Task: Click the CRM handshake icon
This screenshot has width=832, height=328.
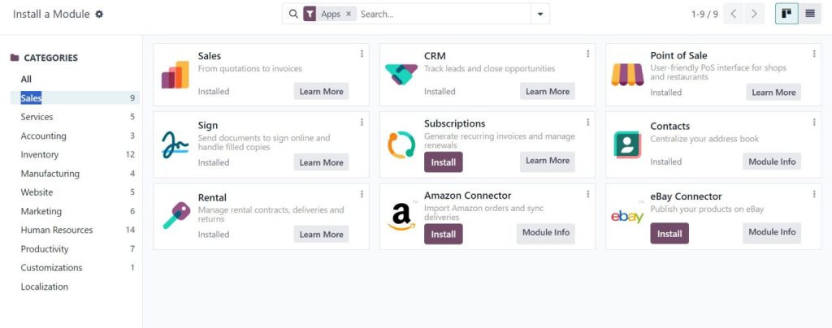Action: (x=401, y=75)
